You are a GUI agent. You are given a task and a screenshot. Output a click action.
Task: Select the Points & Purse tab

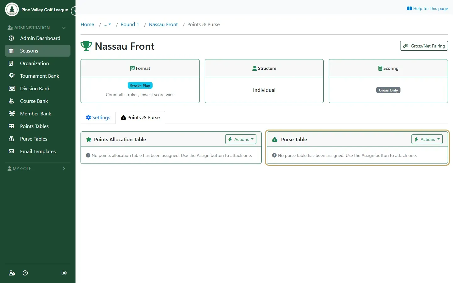(140, 117)
